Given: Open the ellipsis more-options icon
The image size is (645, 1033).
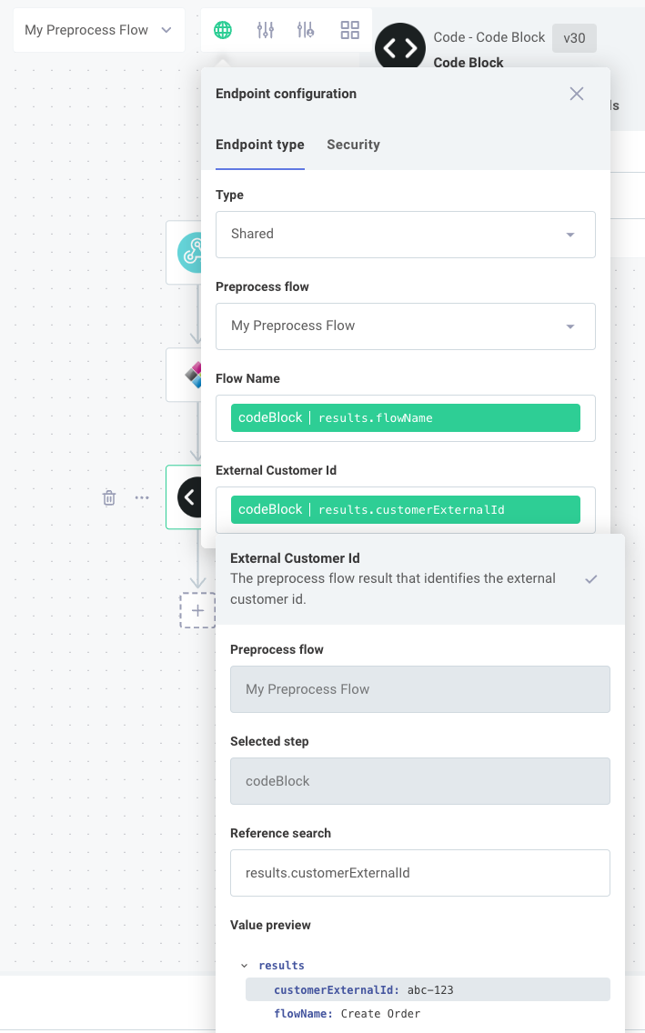Looking at the screenshot, I should coord(141,497).
